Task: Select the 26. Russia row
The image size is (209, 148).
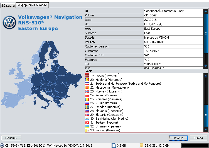Action: coord(144,103)
